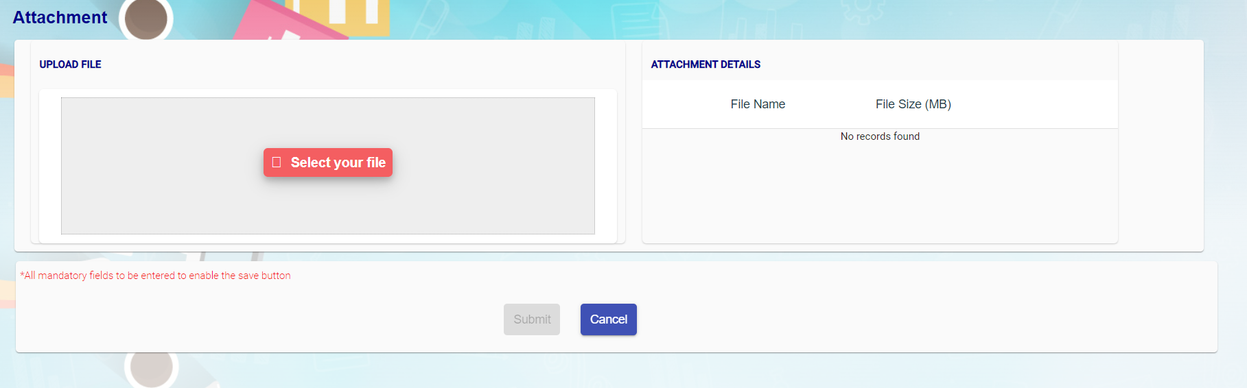Click the empty footer space right of Cancel
Screen dimensions: 1247x388
tap(892, 319)
